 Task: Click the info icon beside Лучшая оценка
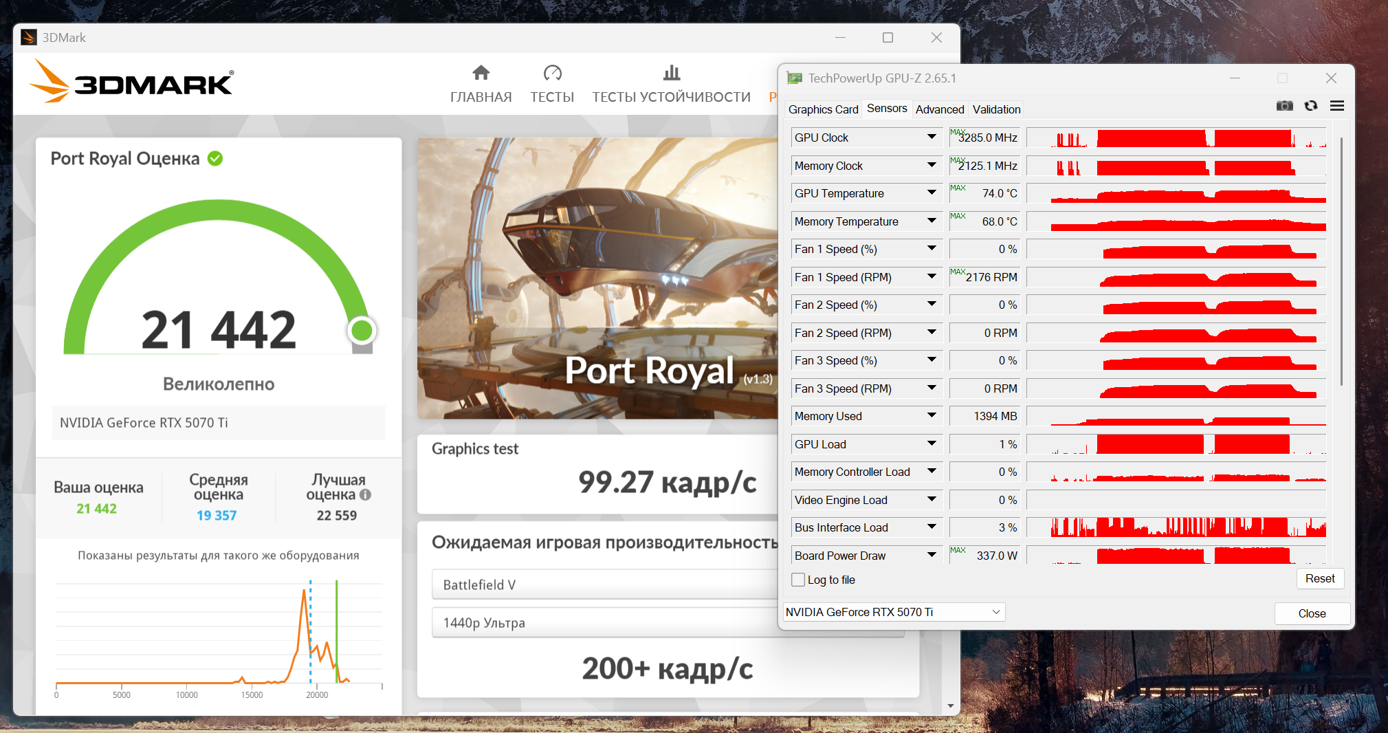(x=365, y=494)
